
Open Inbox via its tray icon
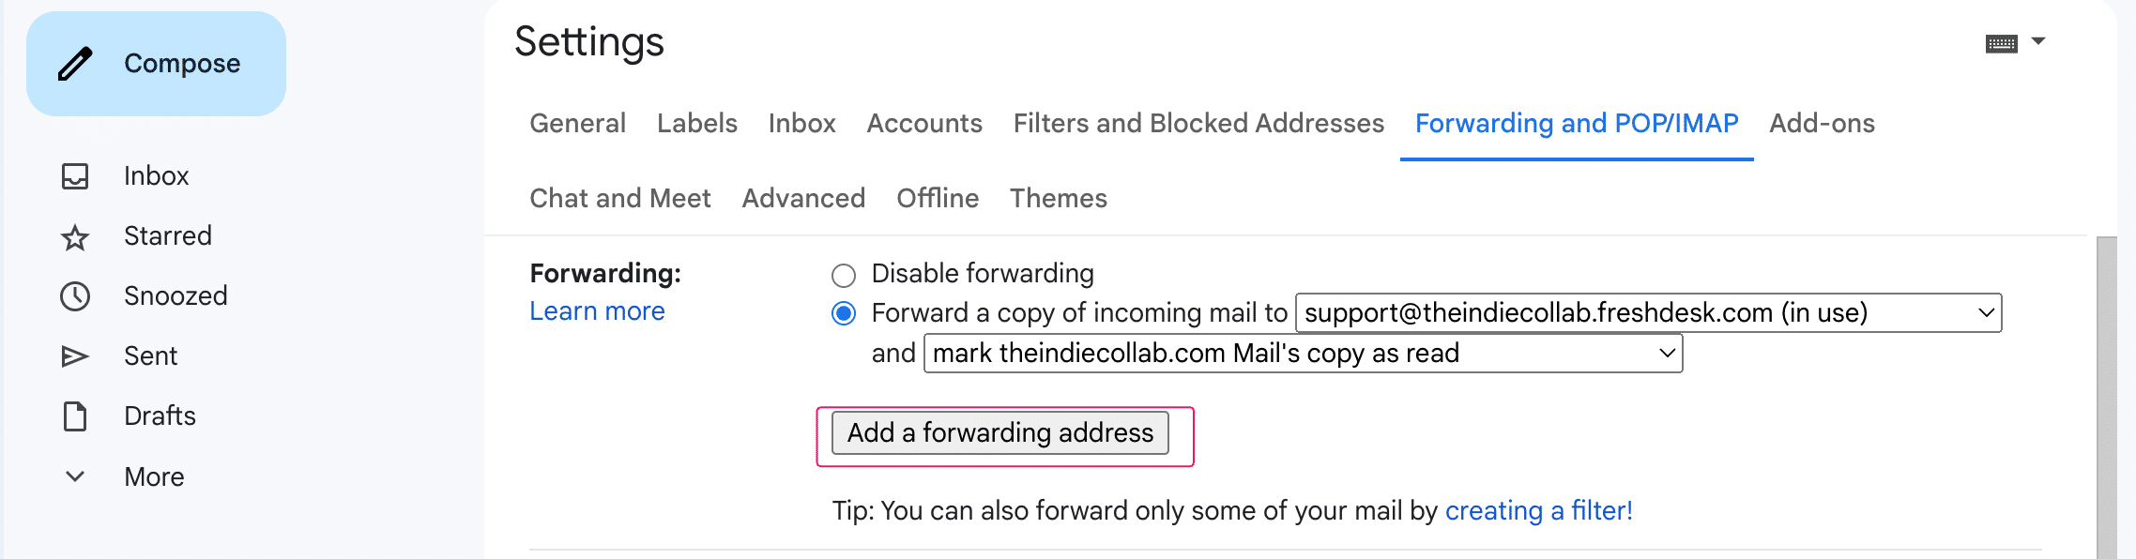coord(75,176)
